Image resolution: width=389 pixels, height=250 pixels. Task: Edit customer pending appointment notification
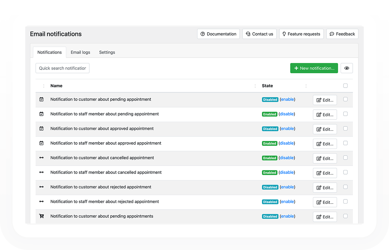coord(325,100)
